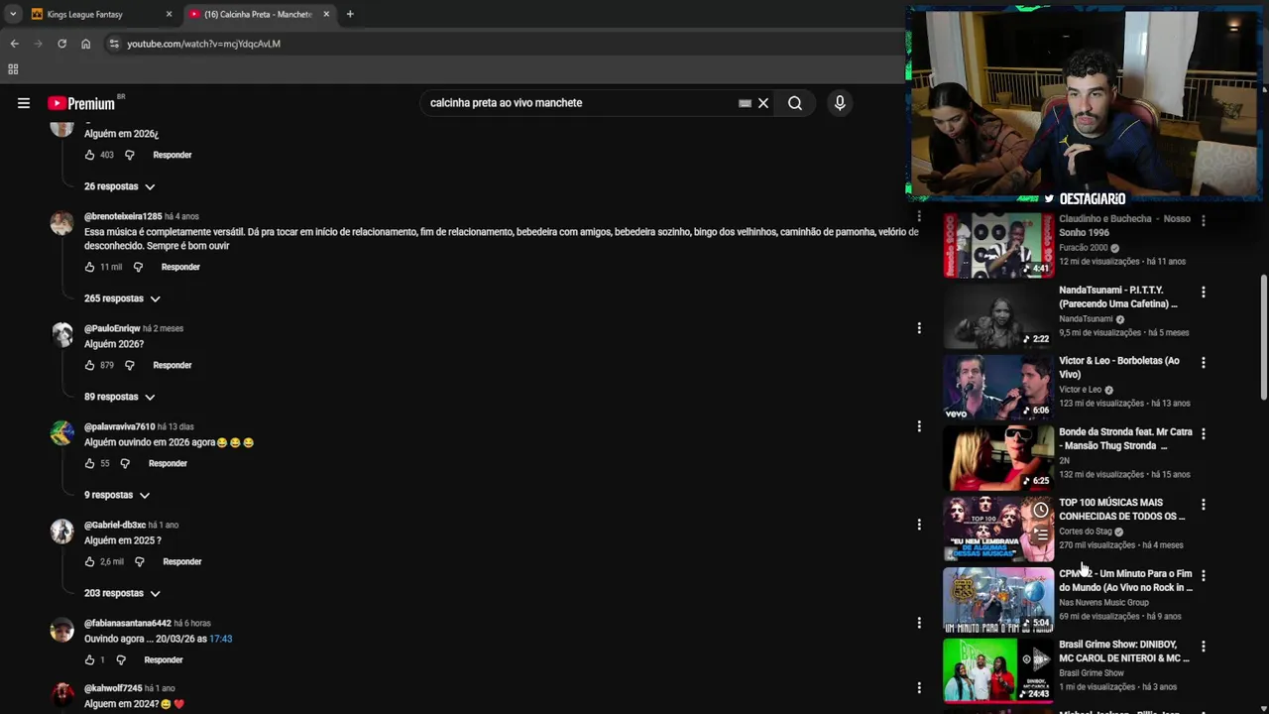Open options menu for @Gabriel-db3xc's comment
Image resolution: width=1269 pixels, height=714 pixels.
pos(919,525)
